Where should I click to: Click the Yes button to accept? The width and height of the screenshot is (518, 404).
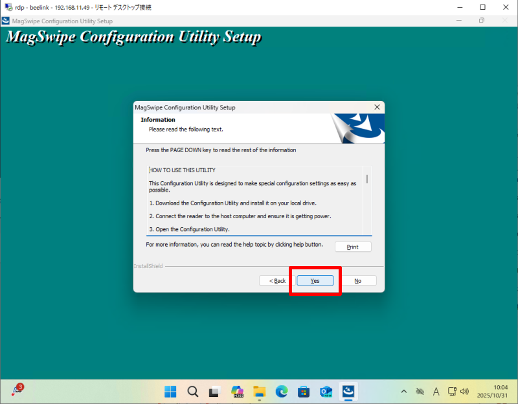315,281
